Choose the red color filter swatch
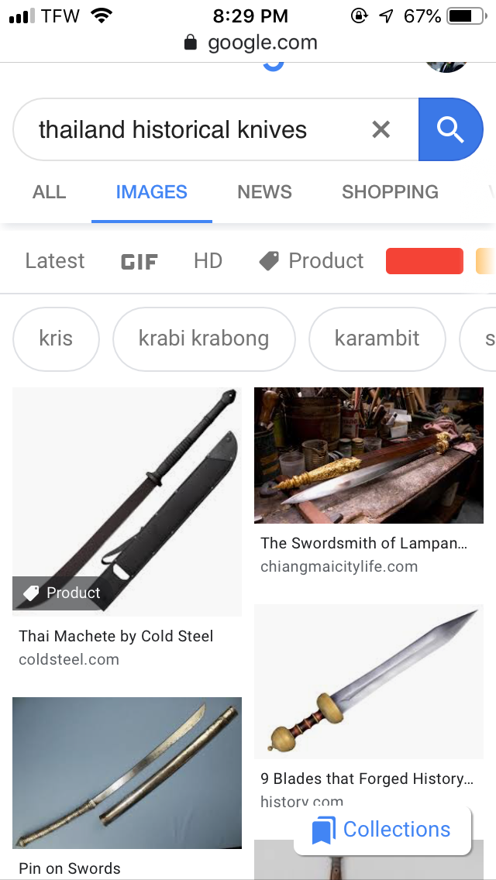The height and width of the screenshot is (880, 496). [425, 261]
